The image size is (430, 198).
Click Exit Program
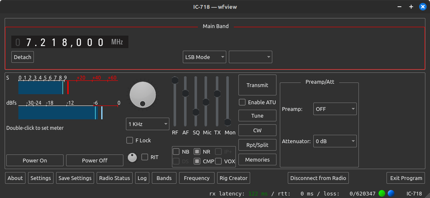406,178
